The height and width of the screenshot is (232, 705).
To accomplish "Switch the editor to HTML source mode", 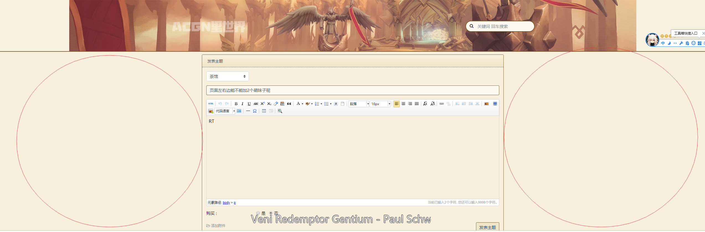I will (211, 104).
